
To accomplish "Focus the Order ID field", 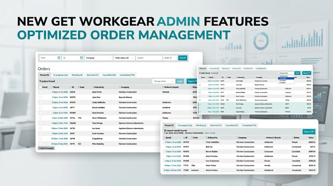I will coord(170,58).
